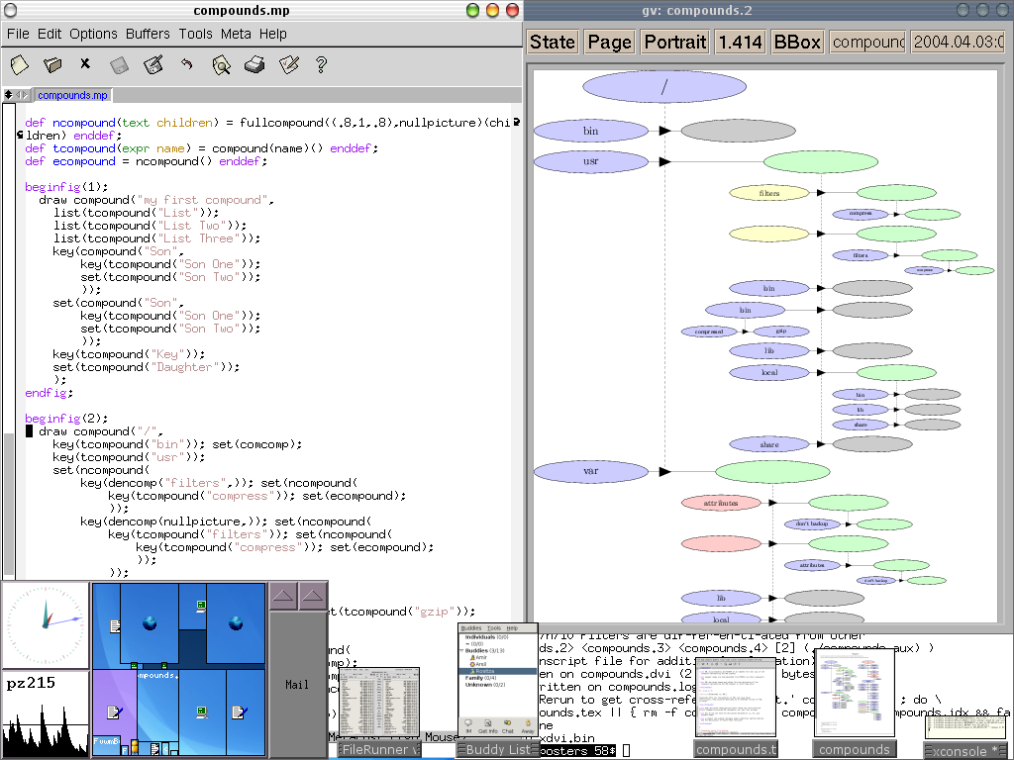Open the Portrait orientation dropdown in gv

click(x=675, y=42)
